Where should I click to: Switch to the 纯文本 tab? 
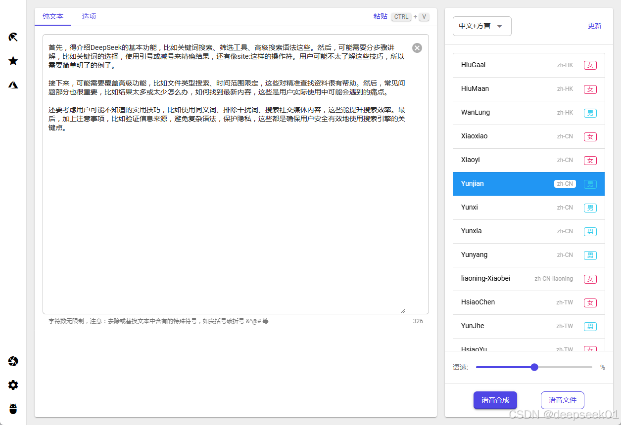53,16
